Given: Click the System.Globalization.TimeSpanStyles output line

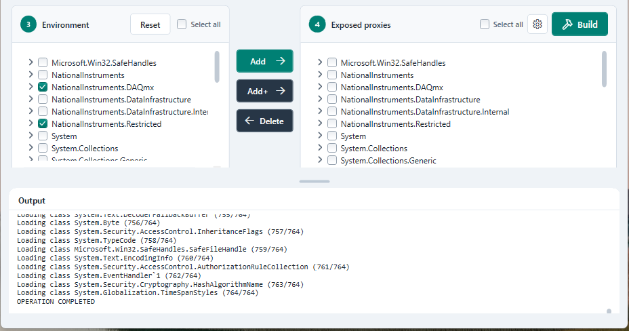Looking at the screenshot, I should pyautogui.click(x=138, y=293).
